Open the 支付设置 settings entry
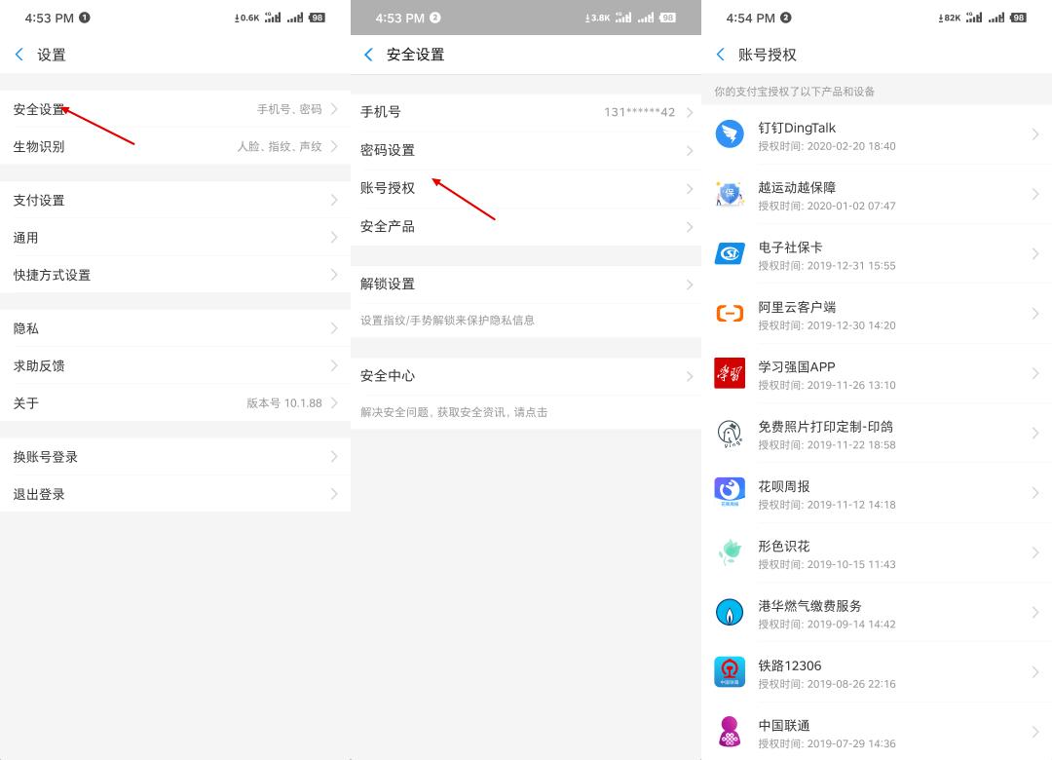1052x760 pixels. tap(175, 200)
